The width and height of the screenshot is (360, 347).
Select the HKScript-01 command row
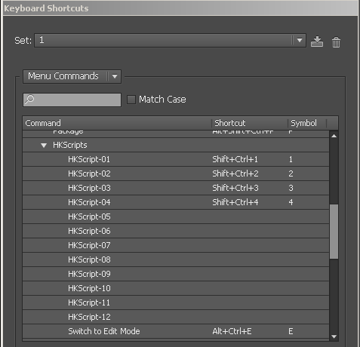click(x=176, y=159)
